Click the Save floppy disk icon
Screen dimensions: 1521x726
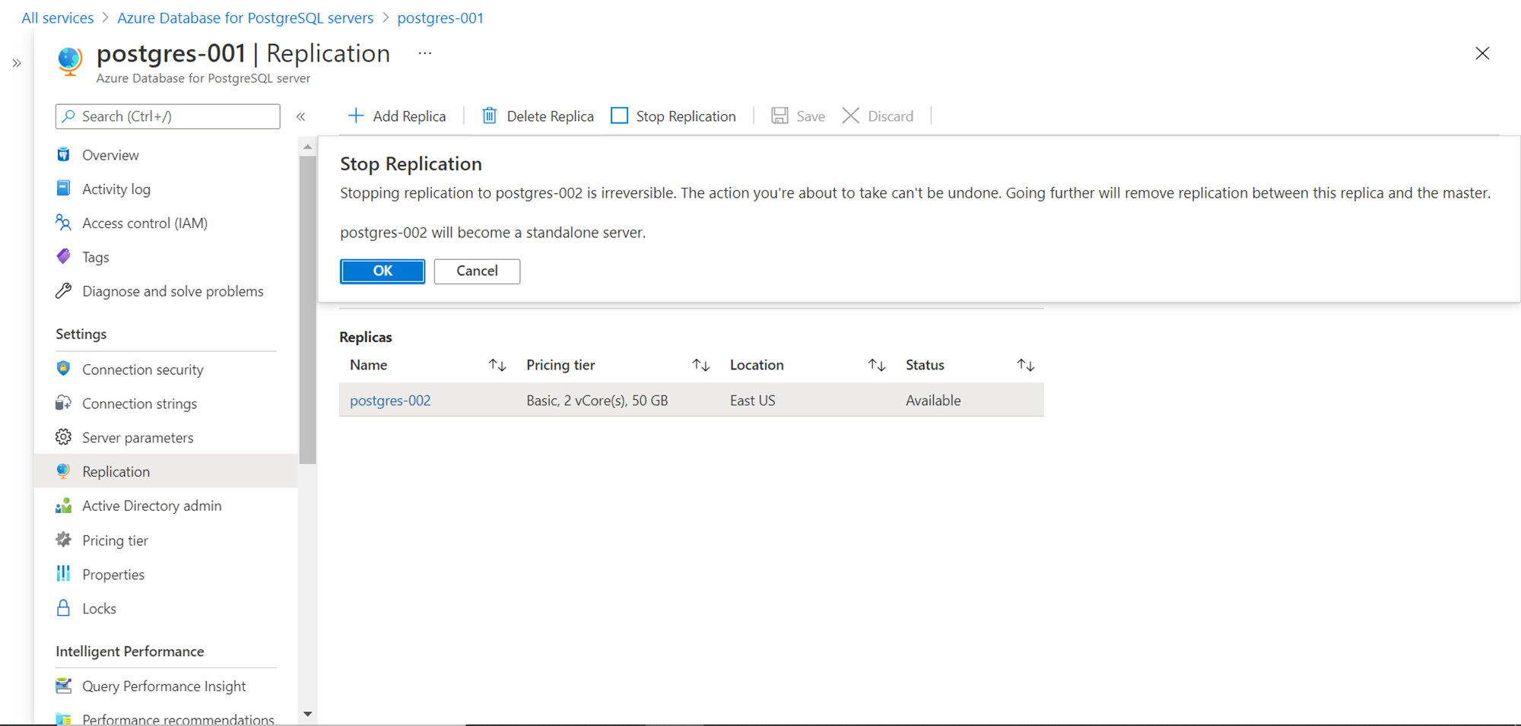coord(780,116)
